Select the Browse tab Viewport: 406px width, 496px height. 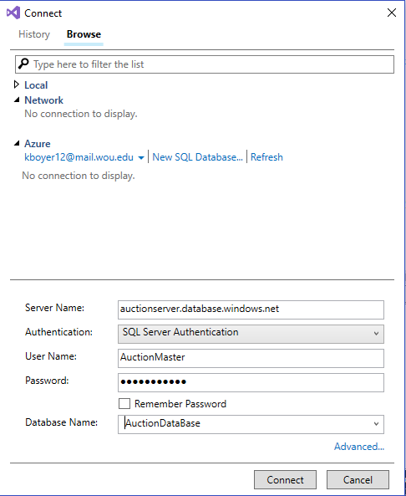click(84, 34)
